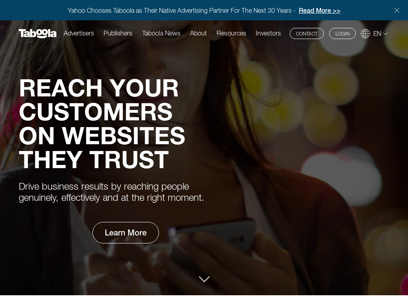Screen dimensions: 408x306
Task: Open the Resources menu
Action: pyautogui.click(x=231, y=33)
